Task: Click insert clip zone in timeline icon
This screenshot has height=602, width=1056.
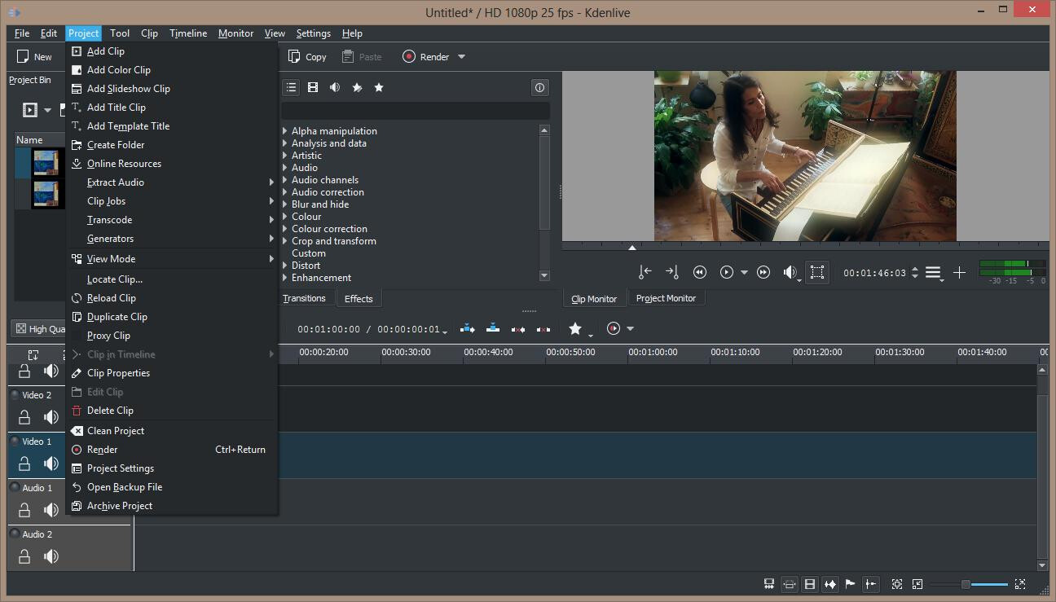Action: 468,328
